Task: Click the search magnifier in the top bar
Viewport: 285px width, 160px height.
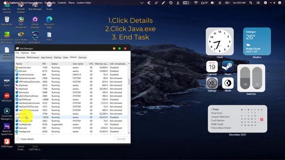Action: [251, 3]
